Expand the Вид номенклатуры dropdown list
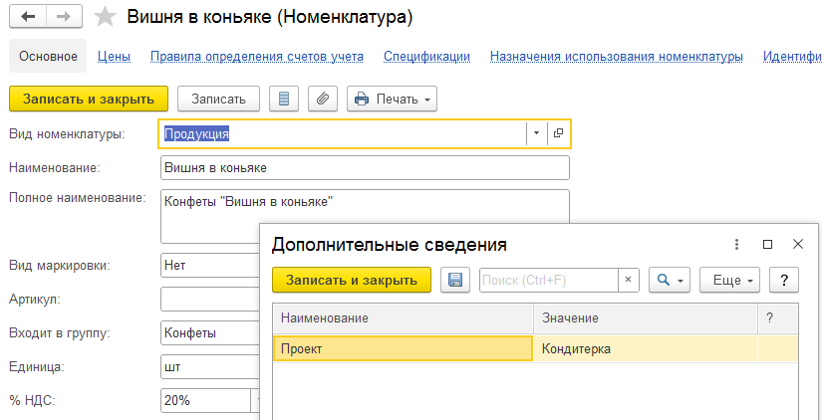The height and width of the screenshot is (420, 822). pos(536,133)
